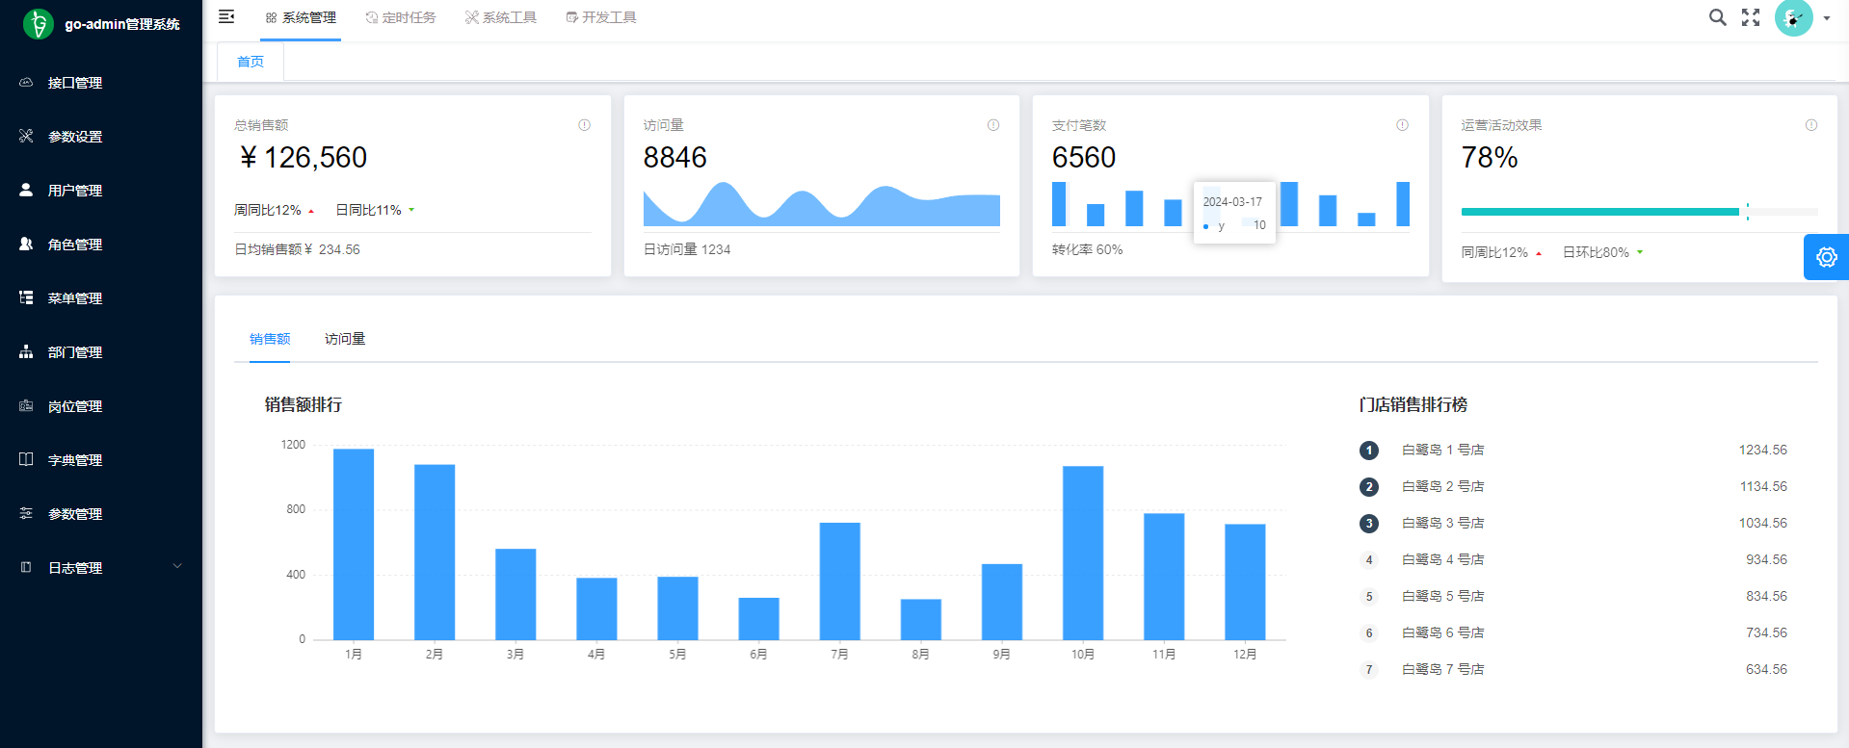Click the 运营活动效果 progress bar
The height and width of the screenshot is (748, 1849).
click(1639, 211)
